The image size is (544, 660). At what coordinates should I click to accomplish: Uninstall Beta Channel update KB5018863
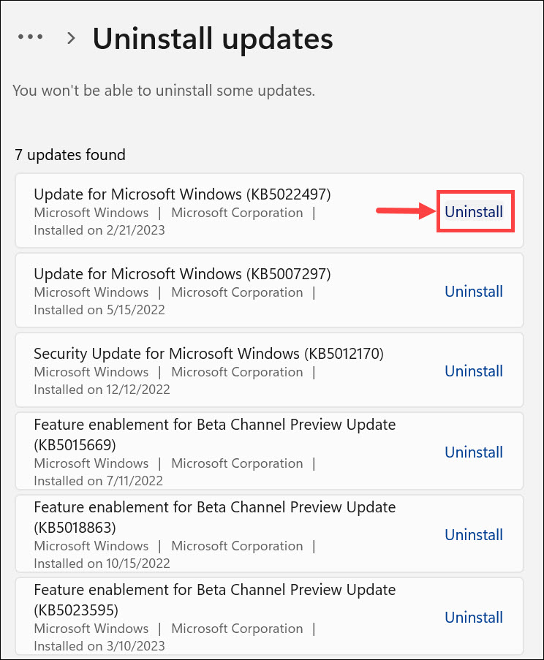click(474, 535)
